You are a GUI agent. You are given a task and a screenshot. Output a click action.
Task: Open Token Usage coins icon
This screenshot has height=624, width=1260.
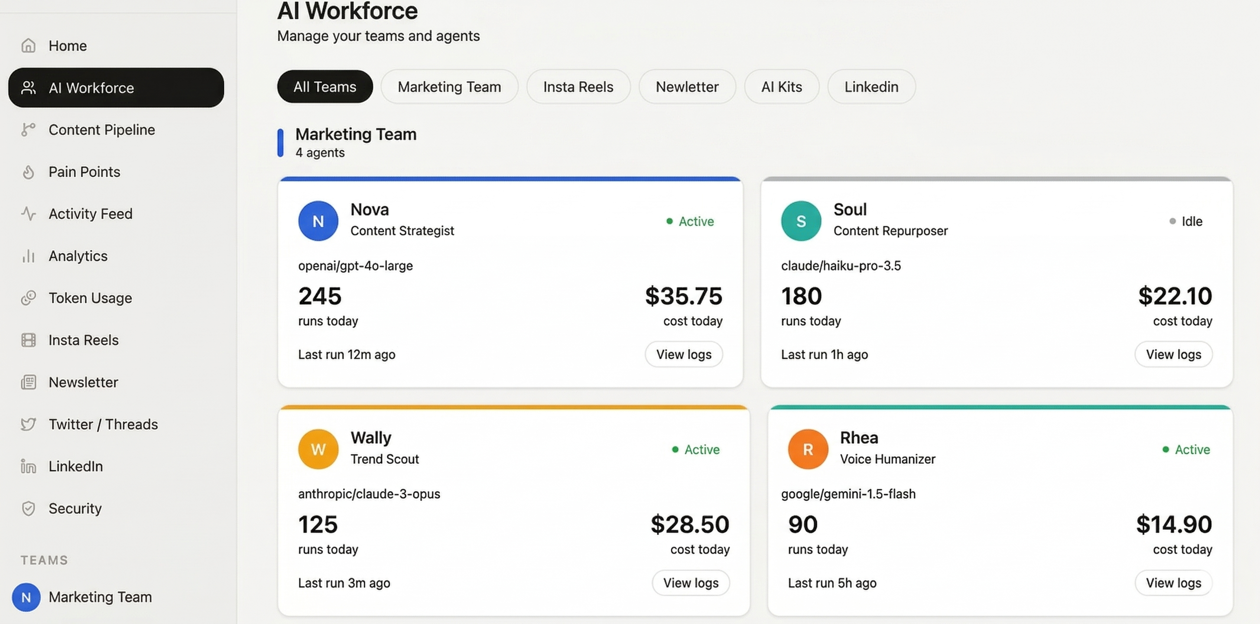28,298
